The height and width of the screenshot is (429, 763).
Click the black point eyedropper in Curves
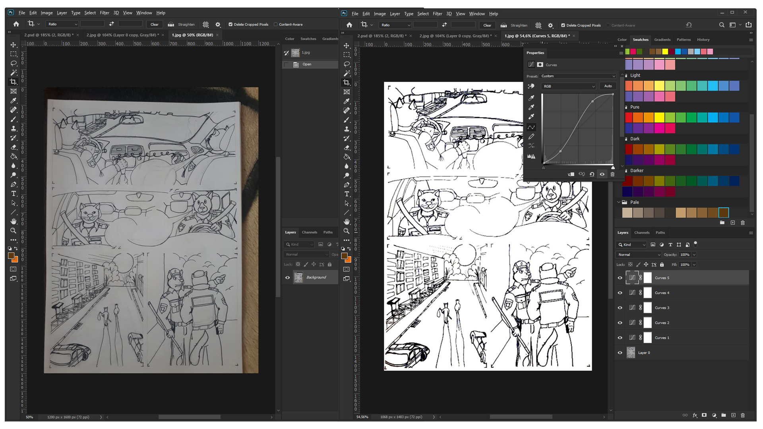pyautogui.click(x=531, y=98)
